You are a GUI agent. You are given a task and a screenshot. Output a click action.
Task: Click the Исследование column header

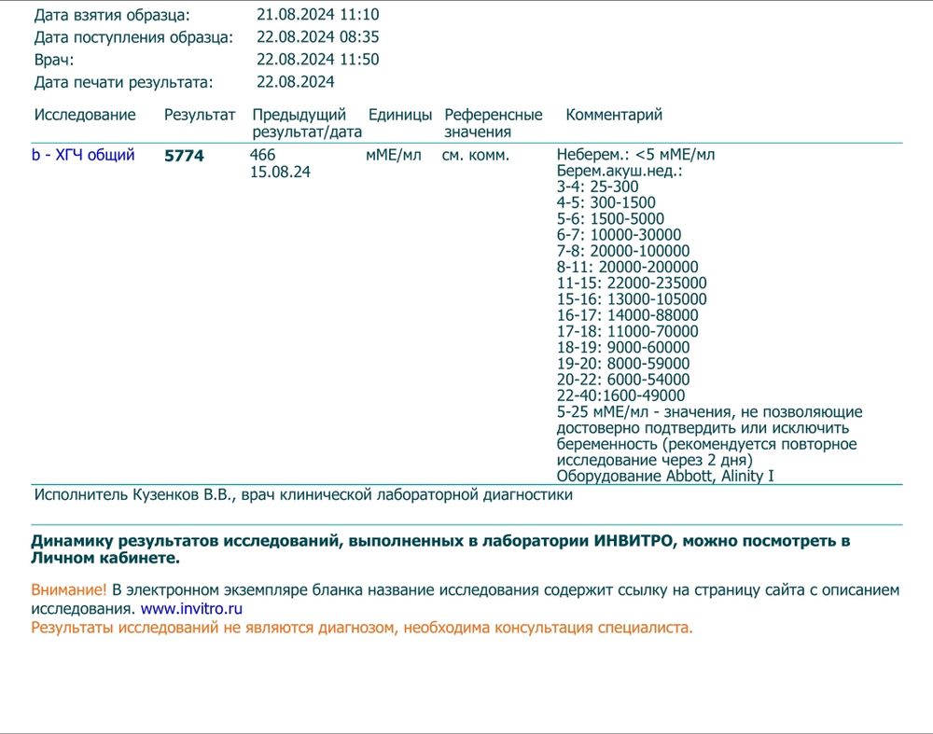point(85,116)
